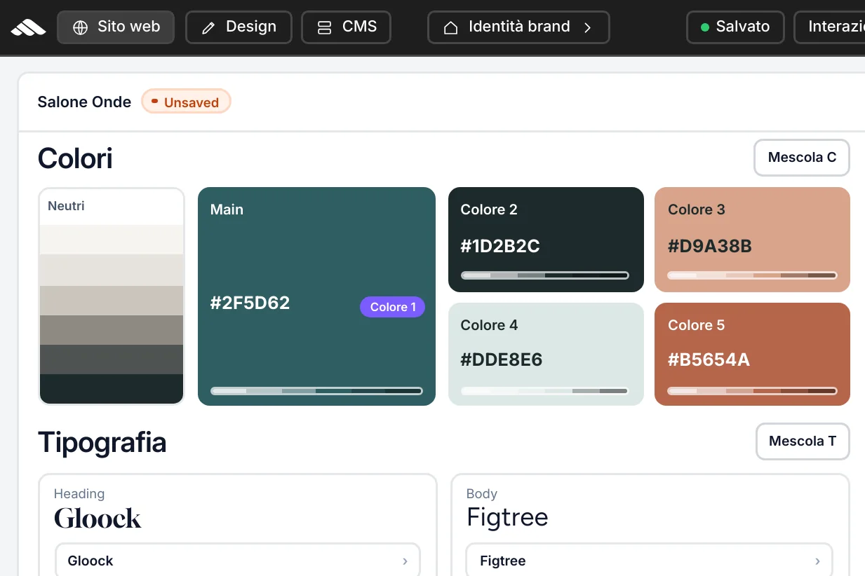This screenshot has width=865, height=576.
Task: Click the green status dot beside Salvato
Action: pyautogui.click(x=705, y=28)
